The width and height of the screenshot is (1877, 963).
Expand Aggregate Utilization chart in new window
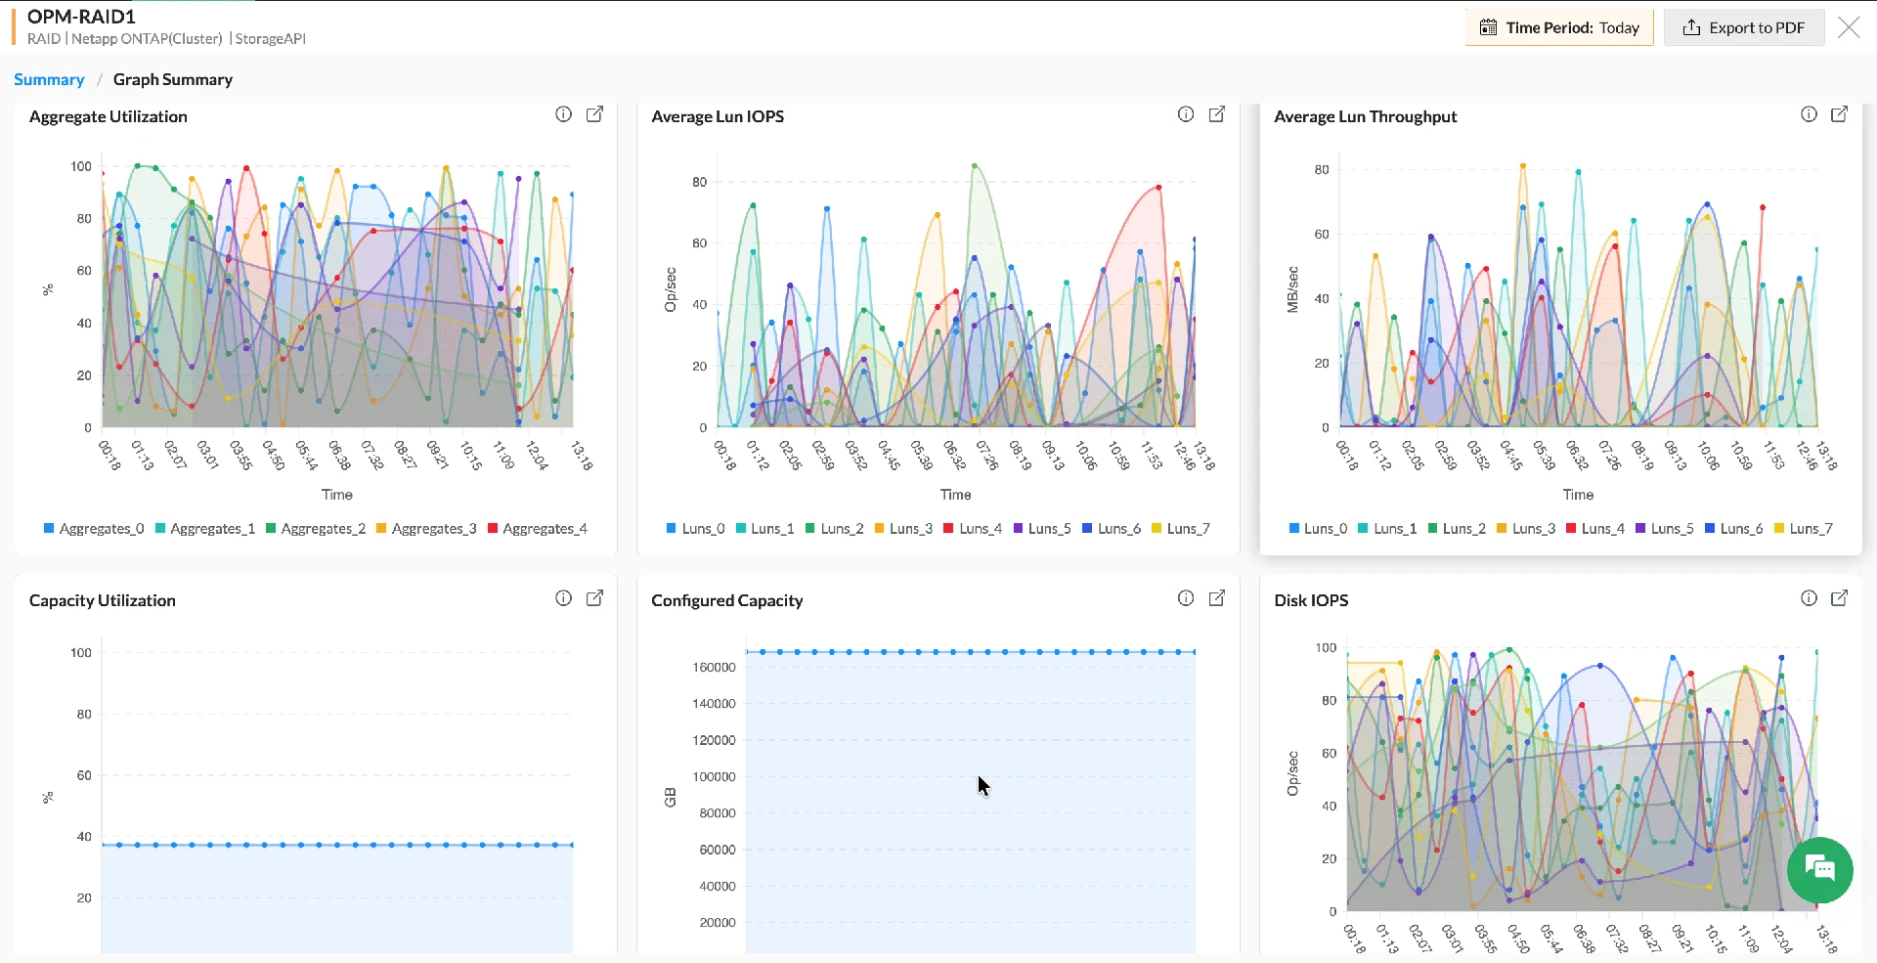(x=595, y=114)
